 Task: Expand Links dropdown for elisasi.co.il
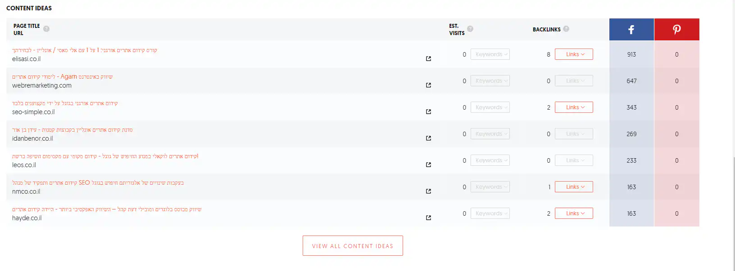click(x=574, y=54)
